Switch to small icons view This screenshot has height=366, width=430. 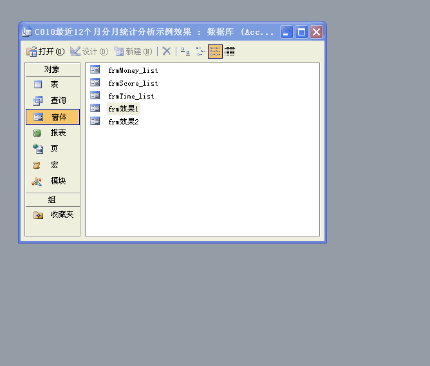click(x=200, y=52)
